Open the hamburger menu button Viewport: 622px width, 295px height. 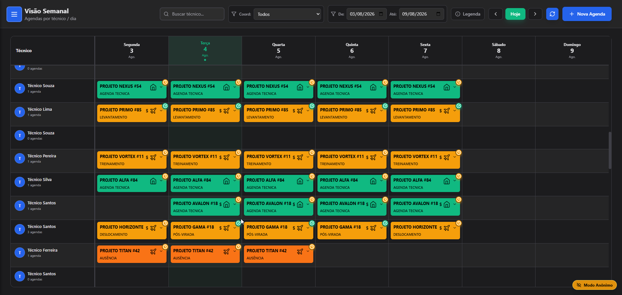[14, 14]
